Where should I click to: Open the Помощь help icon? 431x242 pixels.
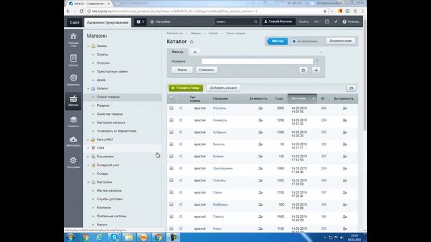[350, 22]
